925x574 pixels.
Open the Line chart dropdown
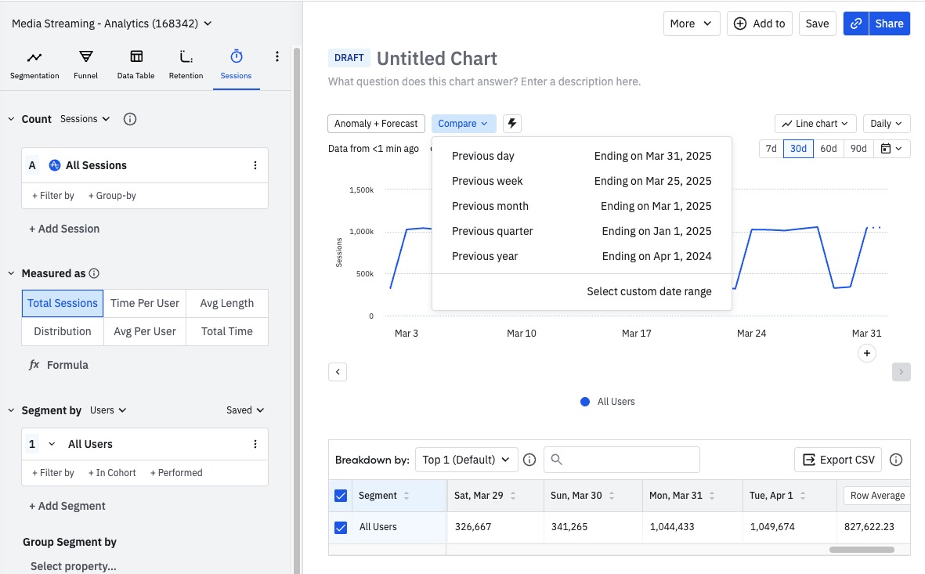click(x=815, y=124)
